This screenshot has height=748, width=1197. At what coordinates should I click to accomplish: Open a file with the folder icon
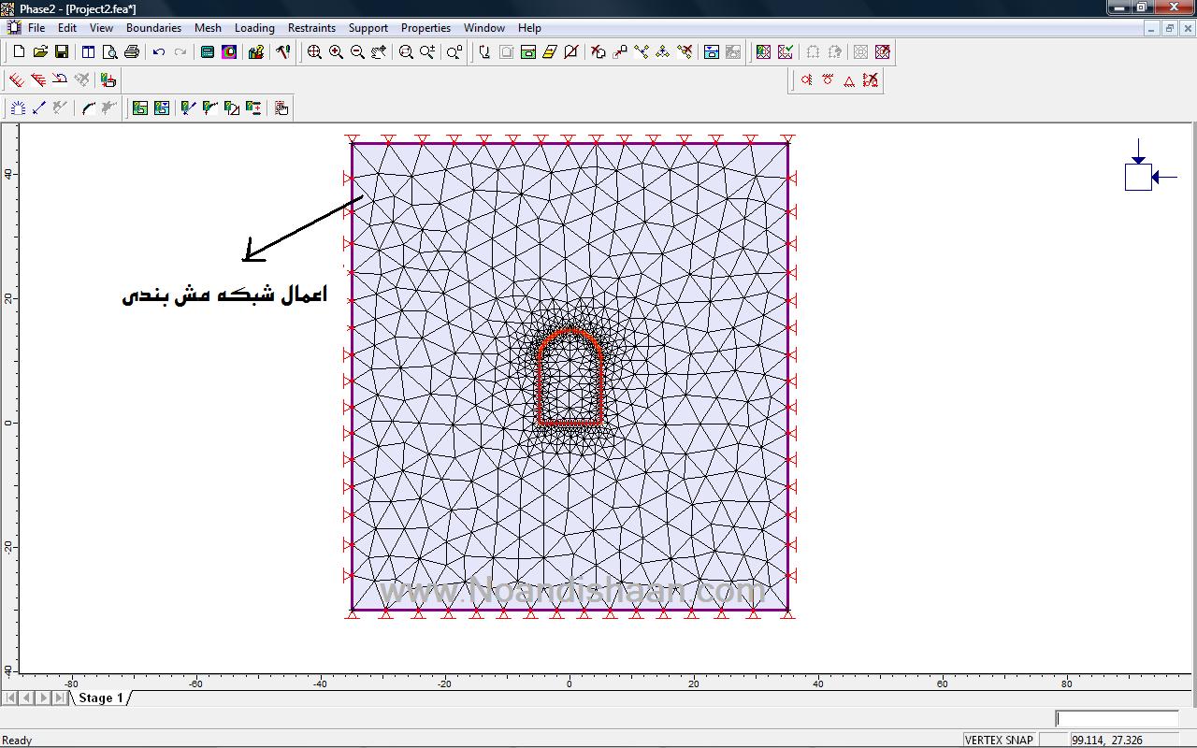click(x=40, y=52)
